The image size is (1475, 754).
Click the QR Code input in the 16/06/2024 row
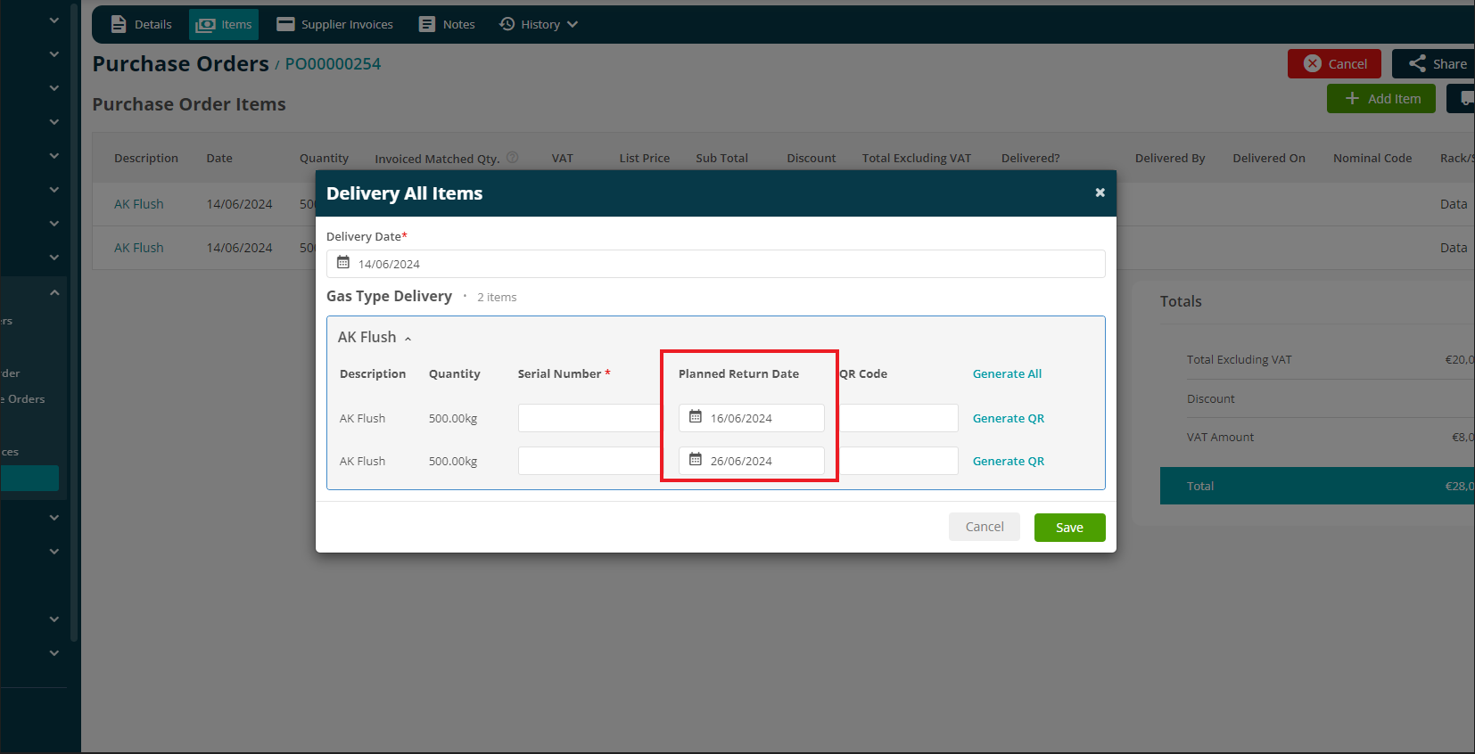tap(898, 418)
